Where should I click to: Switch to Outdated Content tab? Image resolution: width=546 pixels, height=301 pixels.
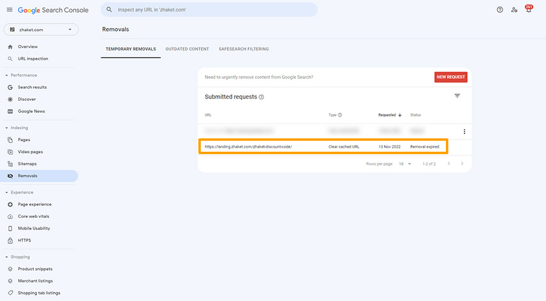pos(187,49)
